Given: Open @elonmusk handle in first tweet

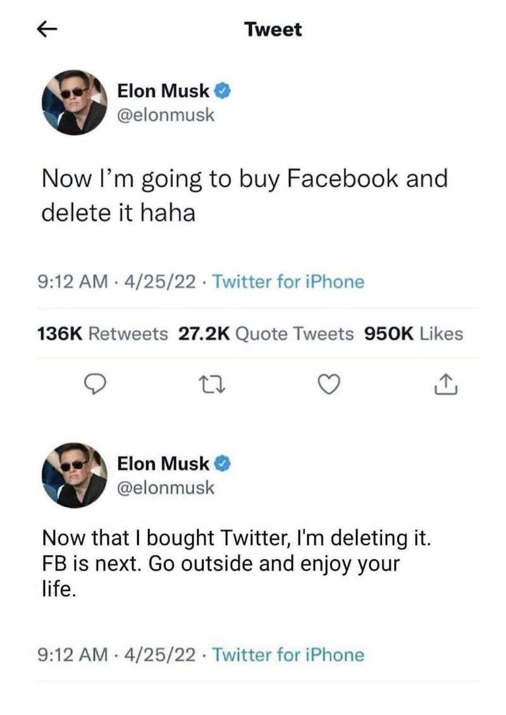Looking at the screenshot, I should pyautogui.click(x=166, y=115).
